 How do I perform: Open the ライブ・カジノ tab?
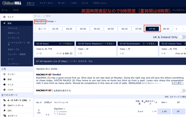46,3
